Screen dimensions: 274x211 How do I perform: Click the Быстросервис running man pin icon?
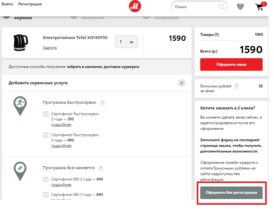(x=20, y=106)
